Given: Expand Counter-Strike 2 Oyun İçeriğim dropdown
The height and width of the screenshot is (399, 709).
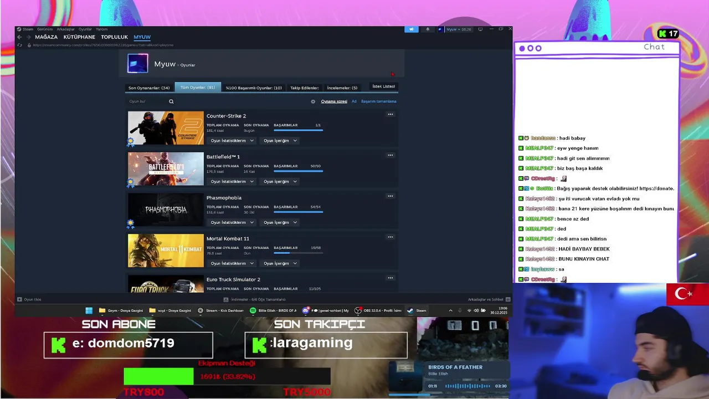Looking at the screenshot, I should [x=280, y=141].
